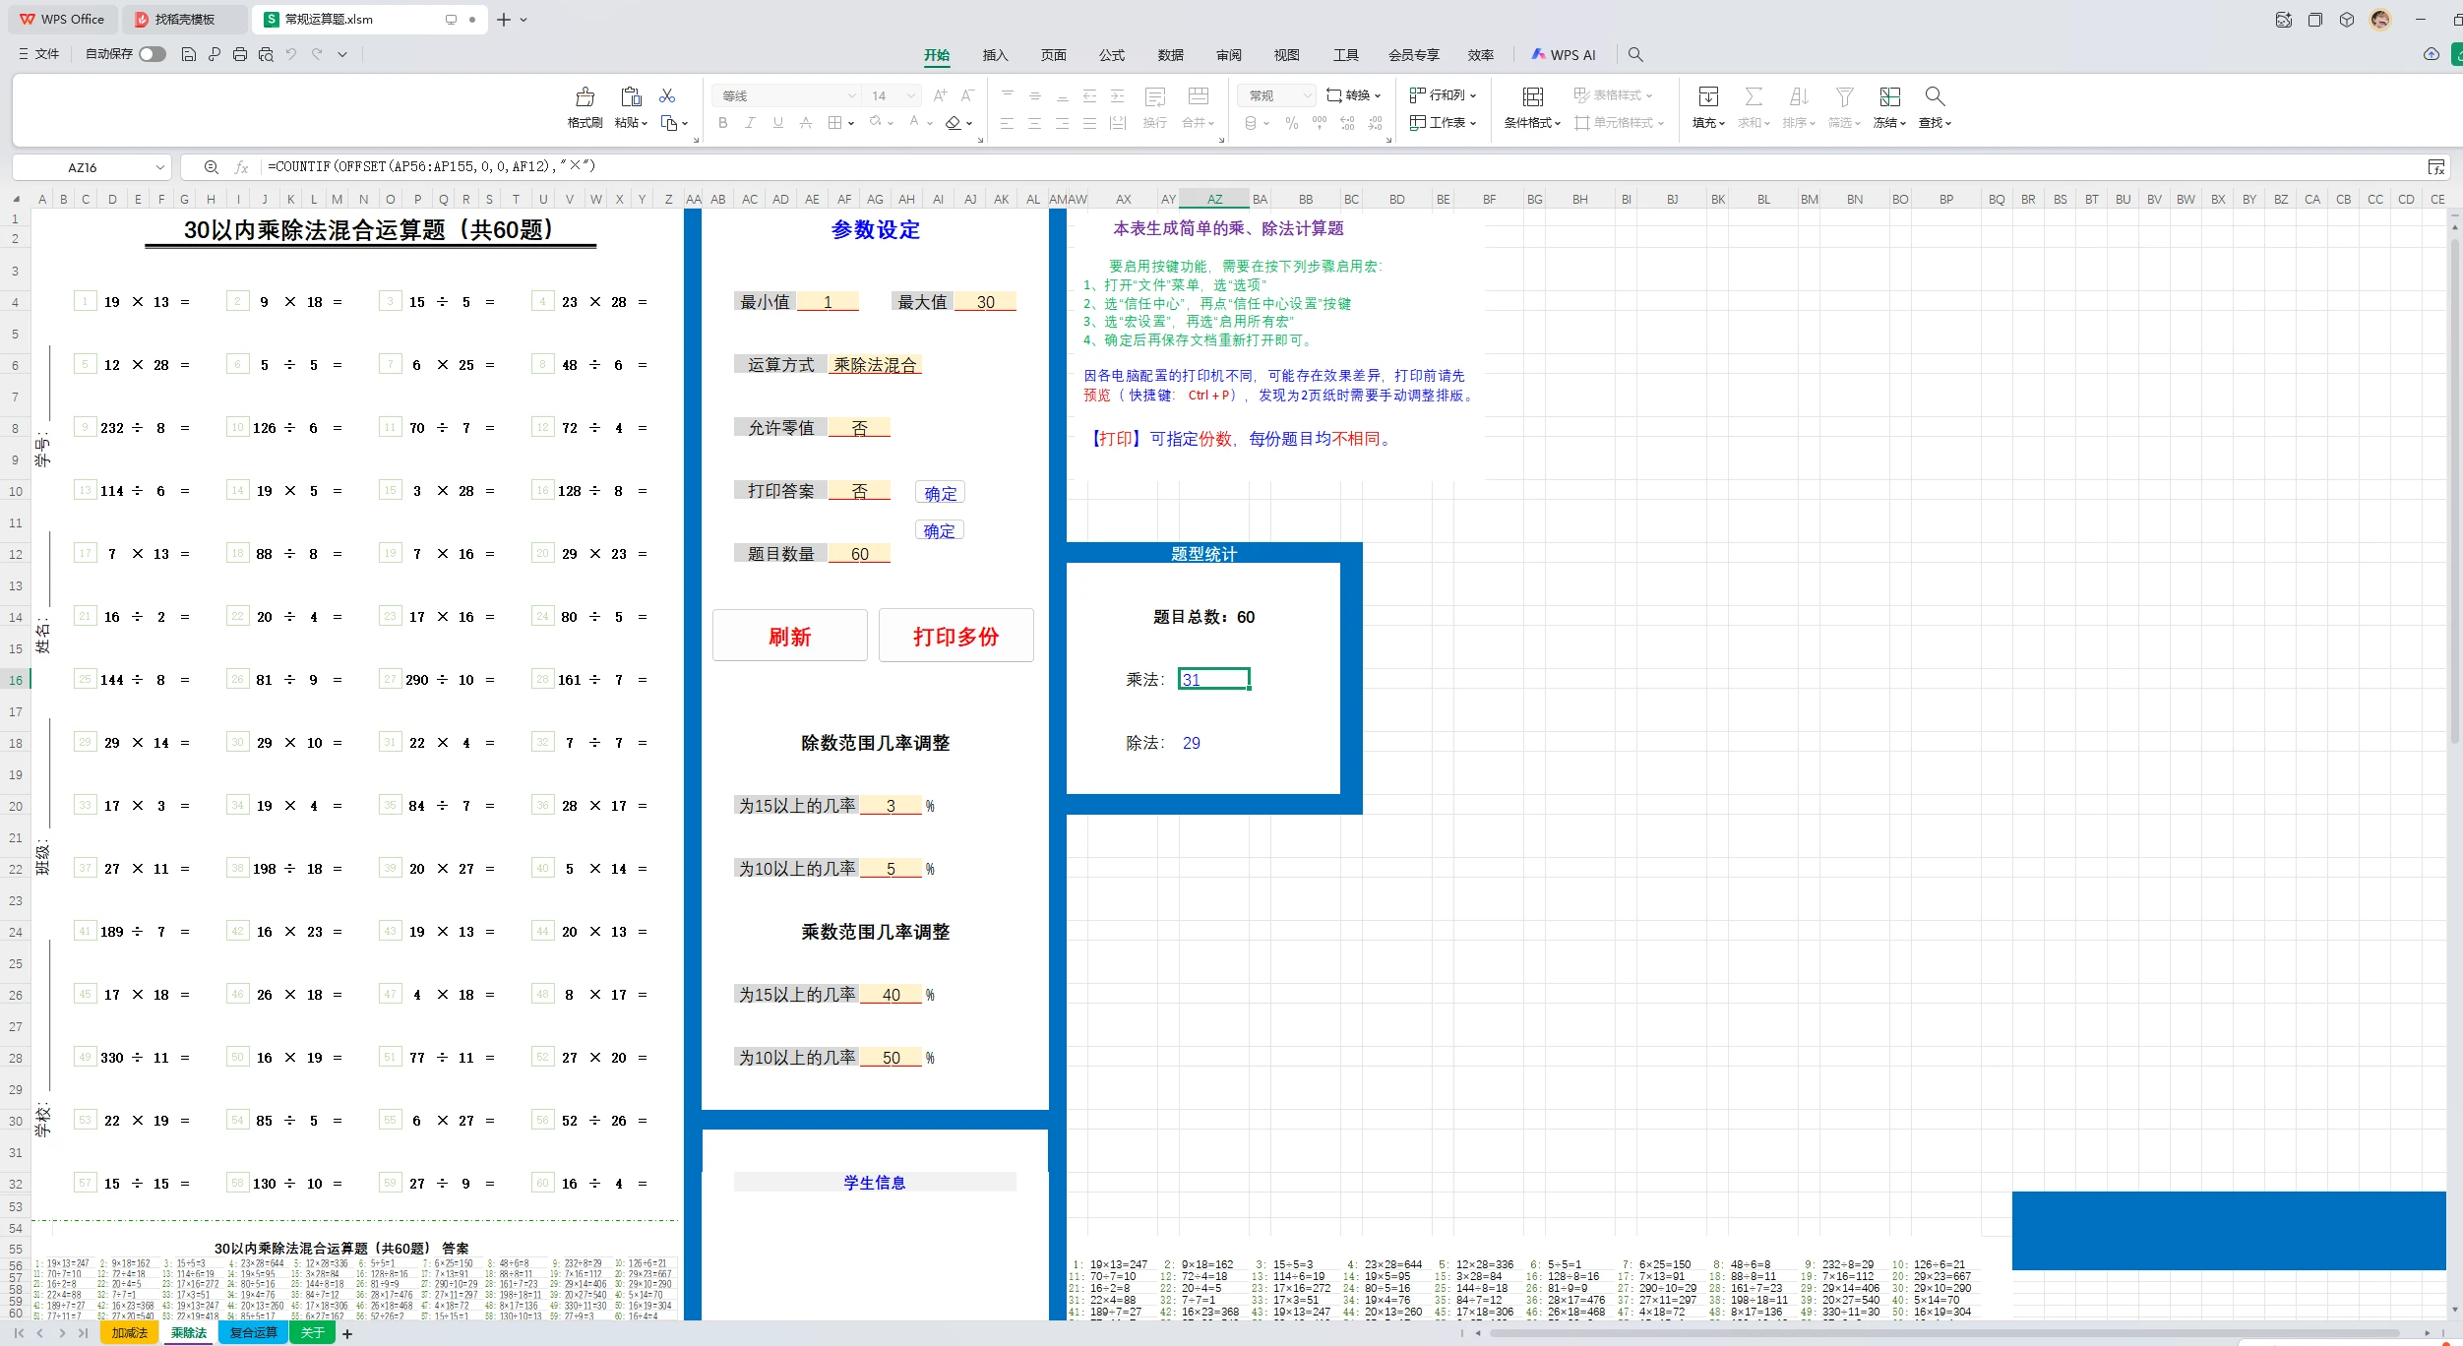Open freeze panes (冻结) options
Screen dimensions: 2463x1346
(x=1888, y=108)
